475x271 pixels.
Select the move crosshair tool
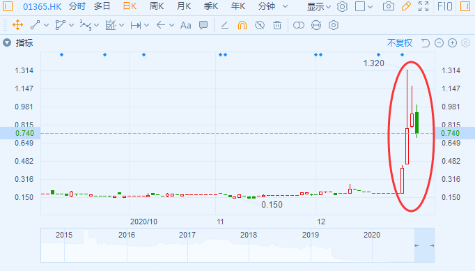pos(17,25)
